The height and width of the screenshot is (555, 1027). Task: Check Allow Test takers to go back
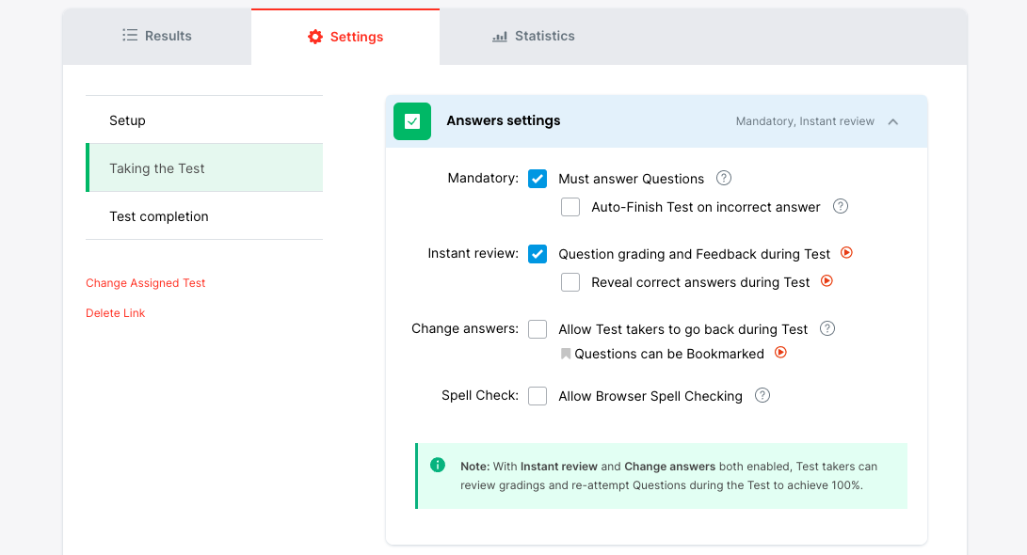(x=538, y=329)
